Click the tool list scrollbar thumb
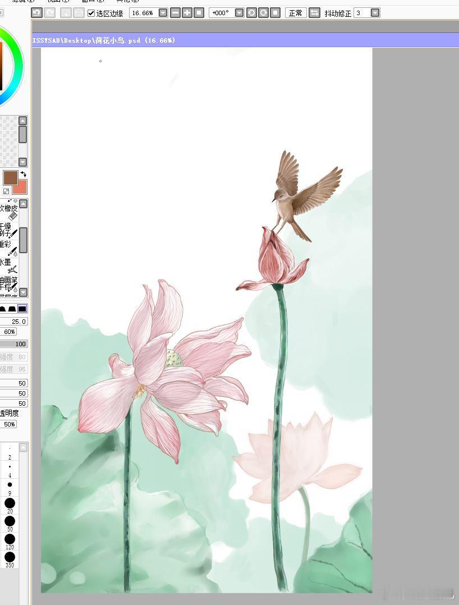This screenshot has height=605, width=459. click(24, 240)
